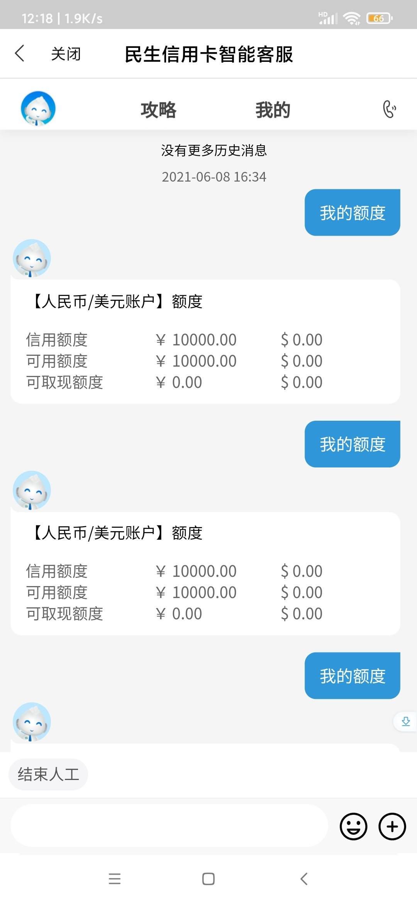Open more options with the plus icon
This screenshot has height=904, width=417.
(392, 826)
